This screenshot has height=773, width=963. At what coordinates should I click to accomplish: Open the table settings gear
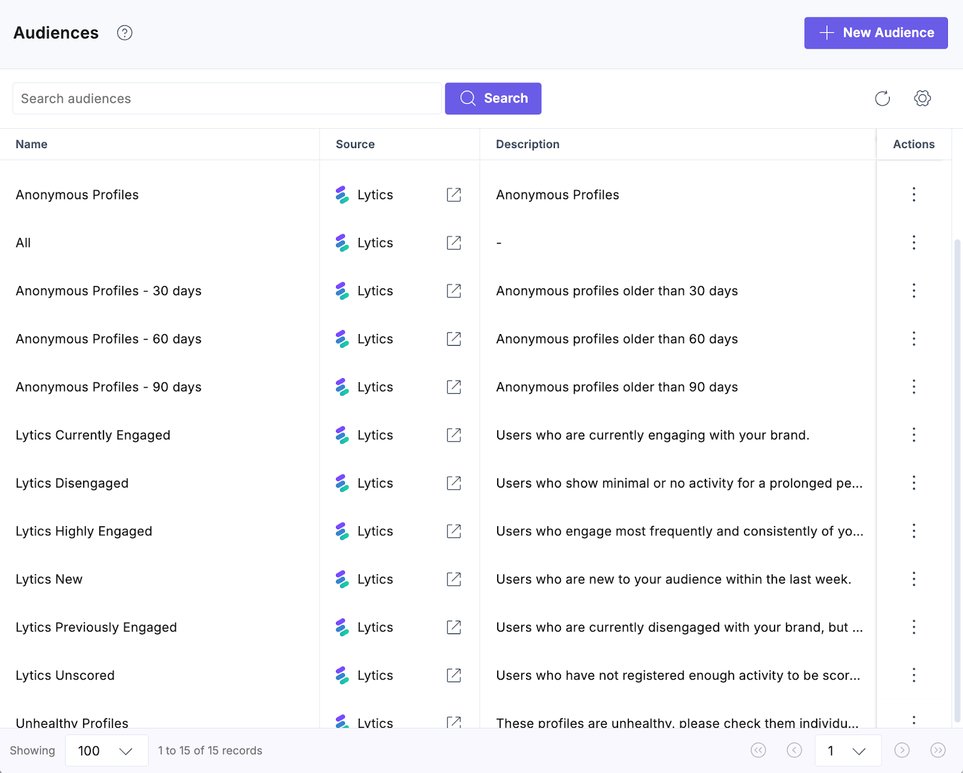pyautogui.click(x=921, y=98)
